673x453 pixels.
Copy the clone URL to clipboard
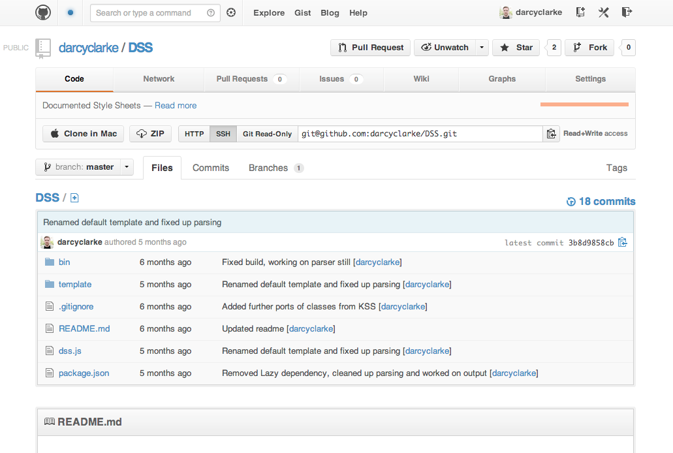coord(552,134)
